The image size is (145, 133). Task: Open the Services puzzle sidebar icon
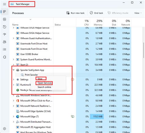[5, 57]
